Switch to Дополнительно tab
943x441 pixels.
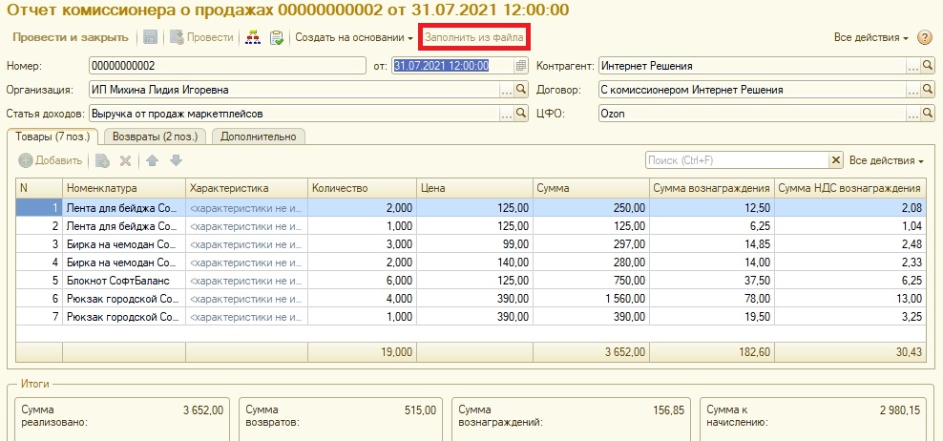click(258, 136)
